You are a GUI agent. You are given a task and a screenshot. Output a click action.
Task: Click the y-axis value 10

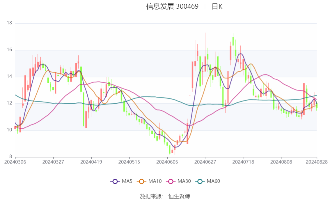tap(10, 130)
